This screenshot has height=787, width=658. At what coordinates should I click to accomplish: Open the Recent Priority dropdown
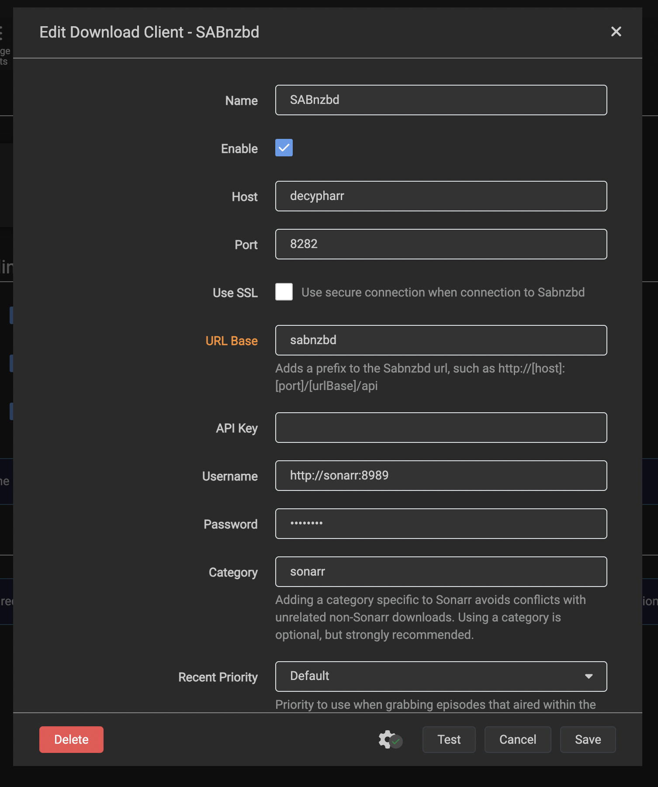(x=441, y=676)
